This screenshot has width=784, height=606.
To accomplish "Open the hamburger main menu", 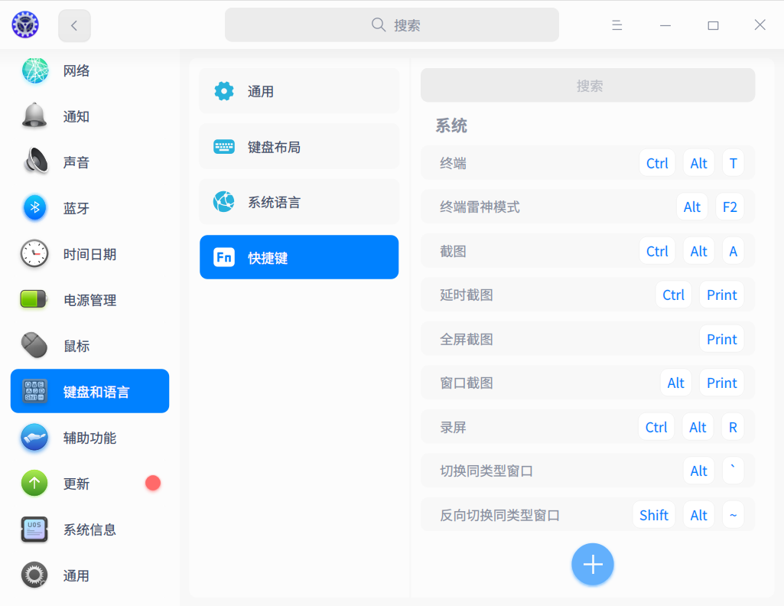I will point(617,25).
